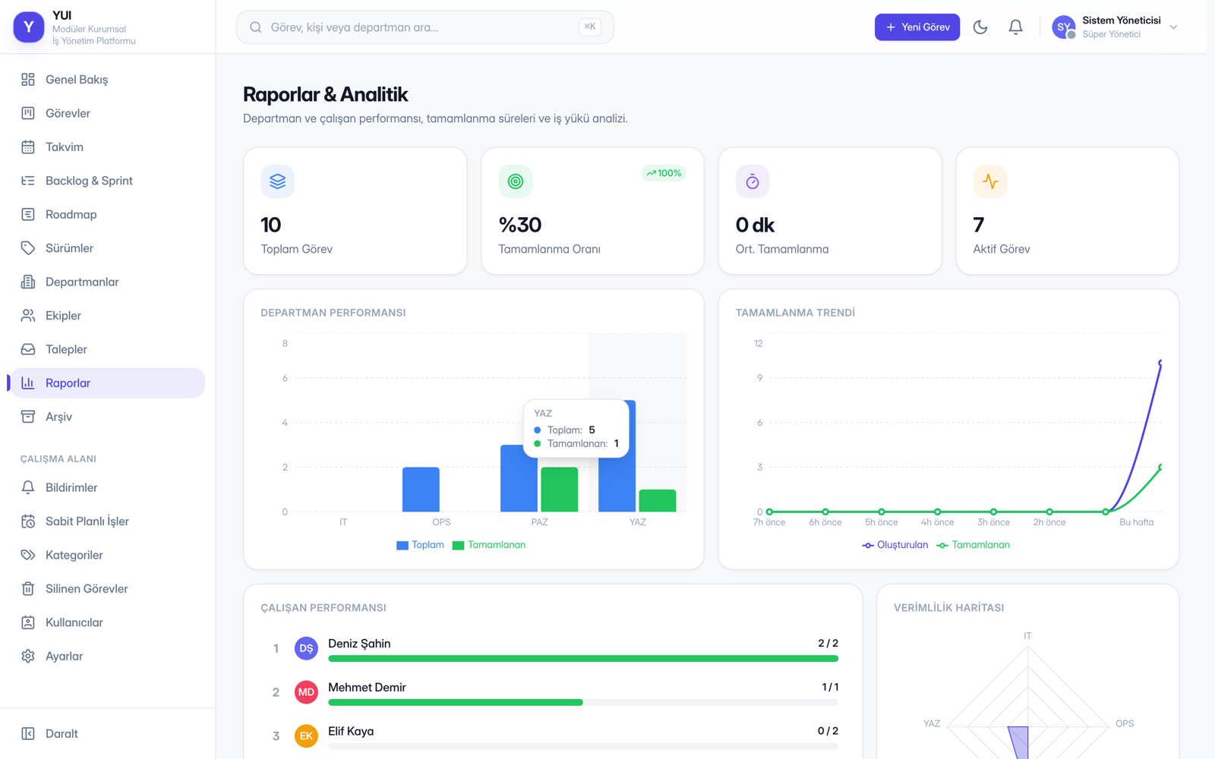Click the ⌘K shortcut hint in search
Image resolution: width=1215 pixels, height=759 pixels.
[590, 27]
